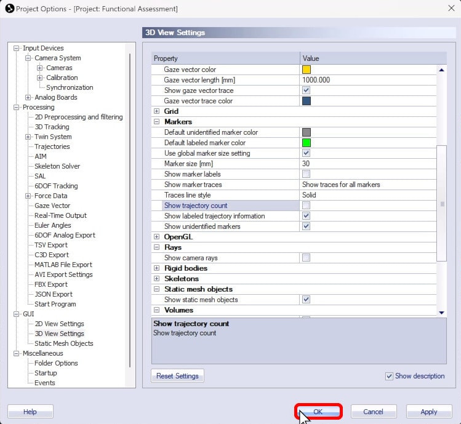This screenshot has width=461, height=424.
Task: Click the app logo icon in title bar
Action: (x=9, y=9)
